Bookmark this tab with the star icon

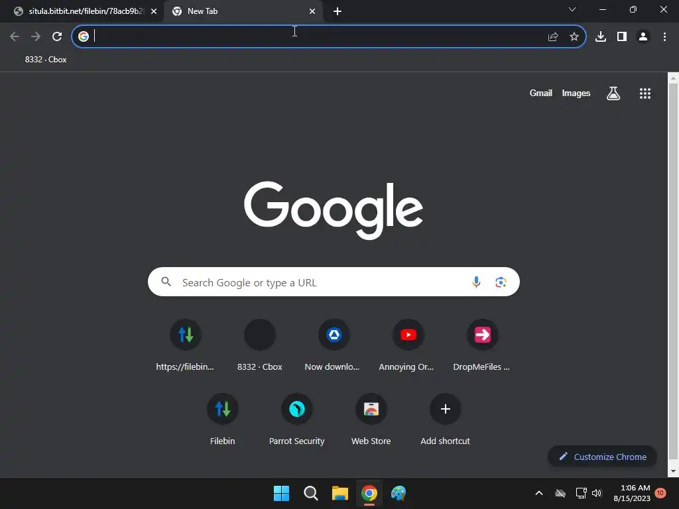click(574, 37)
